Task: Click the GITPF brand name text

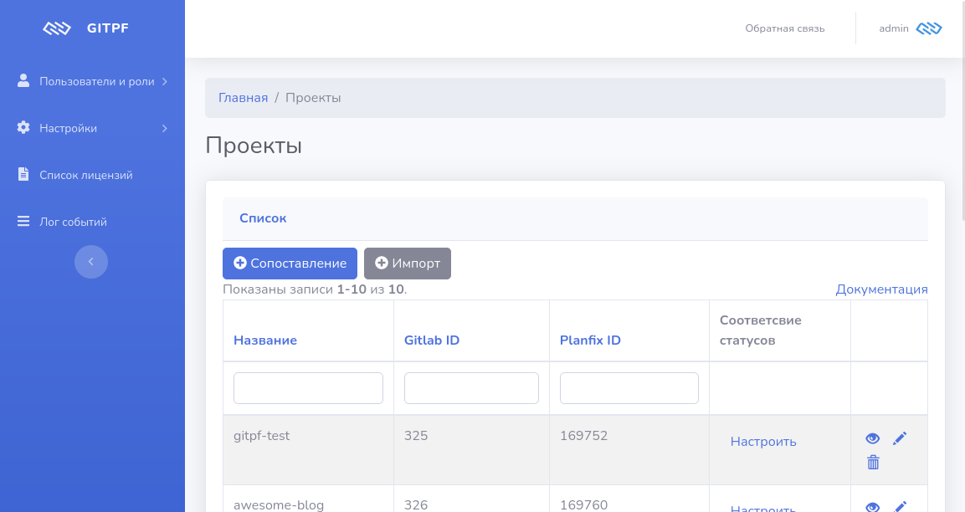Action: [x=108, y=28]
